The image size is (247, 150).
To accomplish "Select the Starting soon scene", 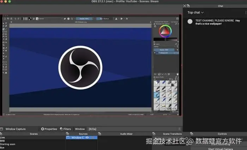I will point(32,144).
